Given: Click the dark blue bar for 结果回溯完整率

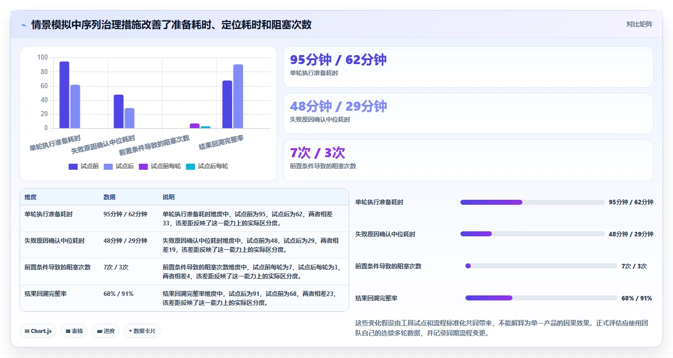Looking at the screenshot, I should point(227,104).
